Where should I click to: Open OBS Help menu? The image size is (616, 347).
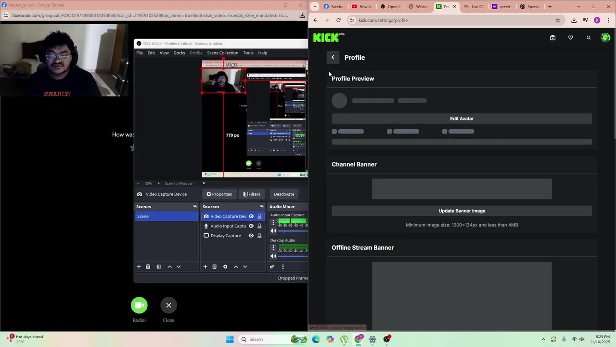click(x=262, y=53)
